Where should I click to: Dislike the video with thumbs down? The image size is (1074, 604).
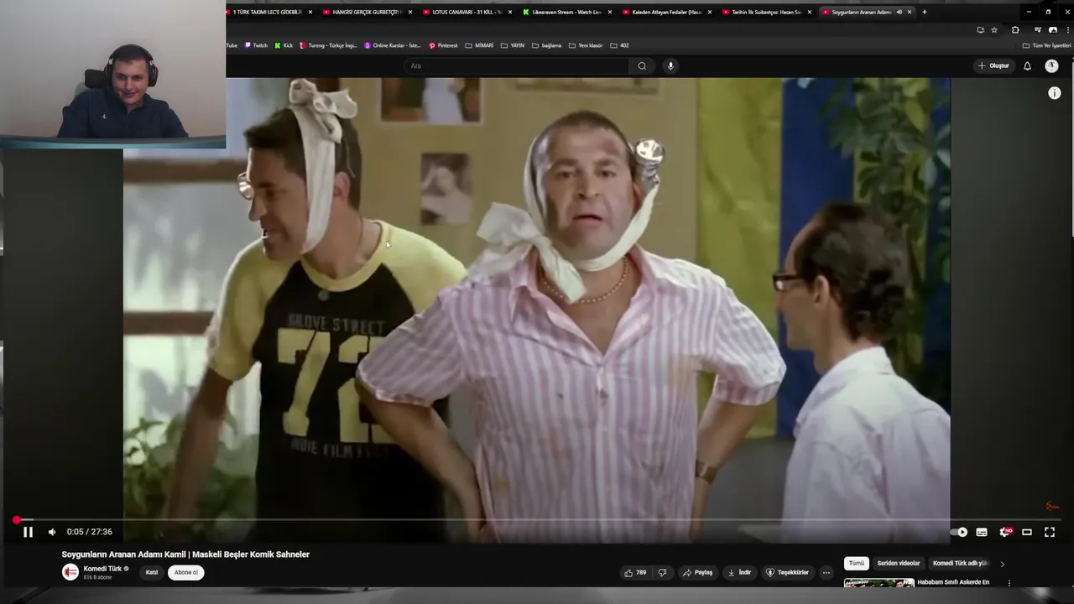(x=662, y=572)
